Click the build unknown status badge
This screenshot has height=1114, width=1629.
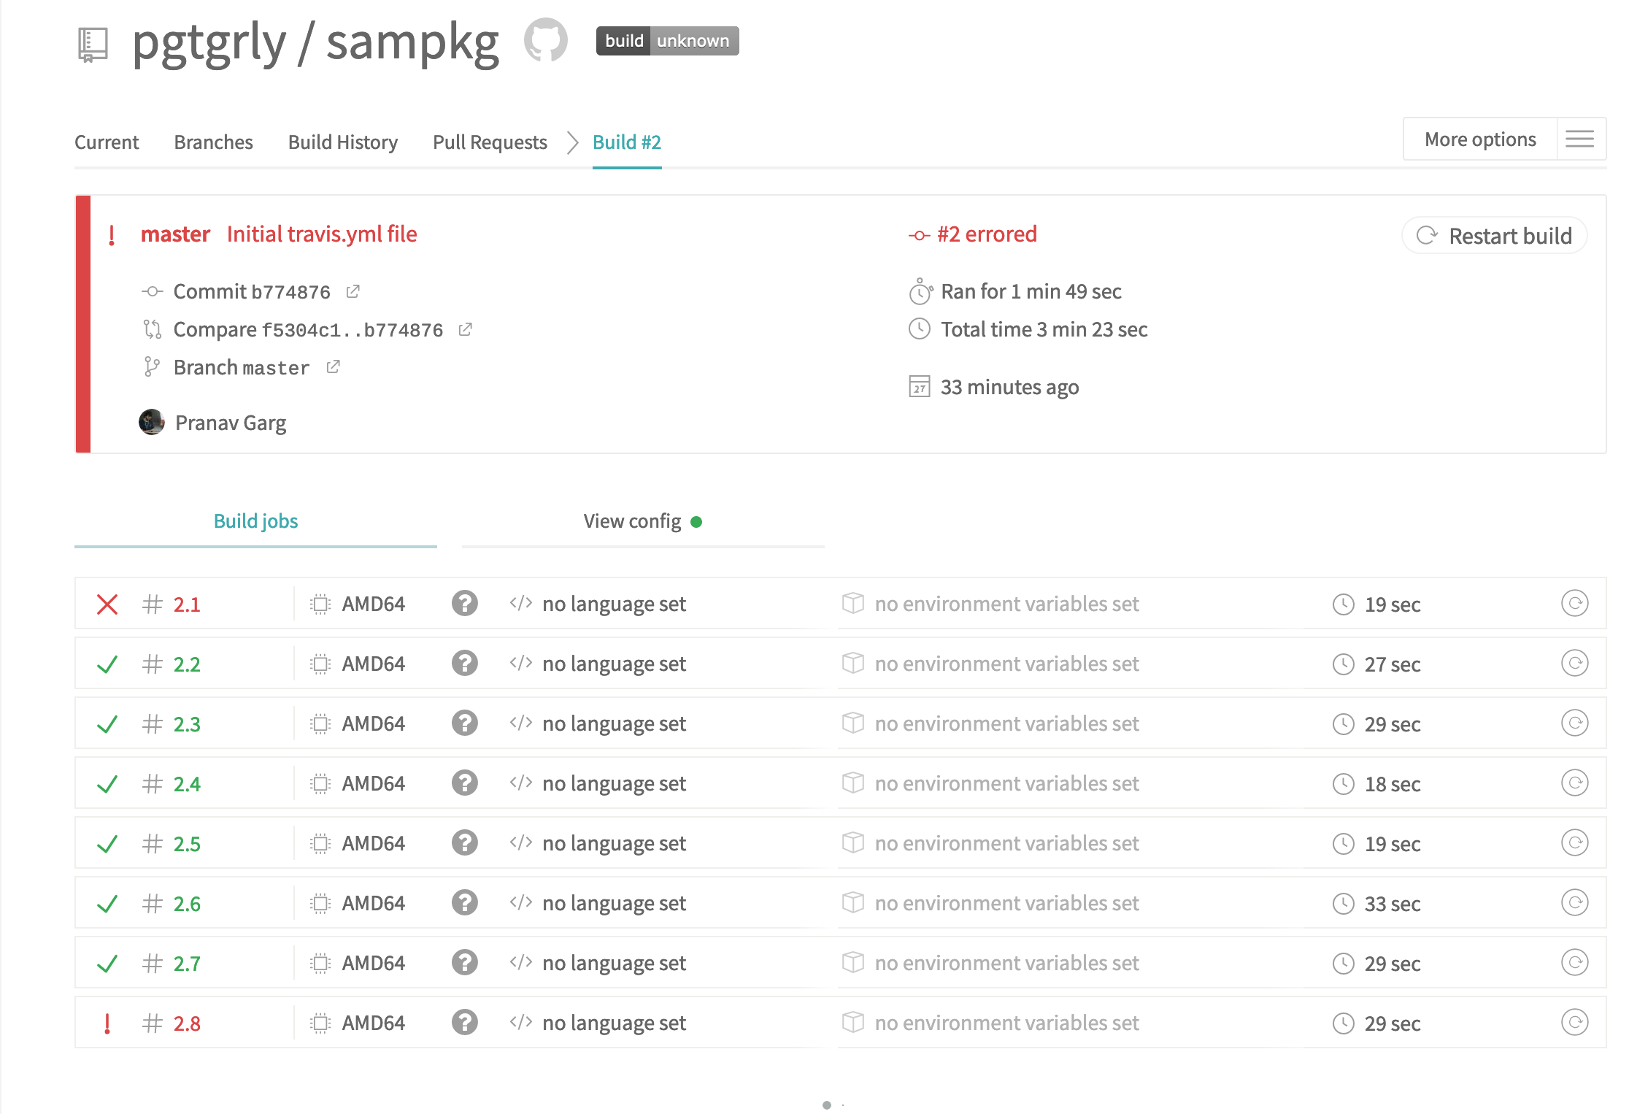[667, 41]
